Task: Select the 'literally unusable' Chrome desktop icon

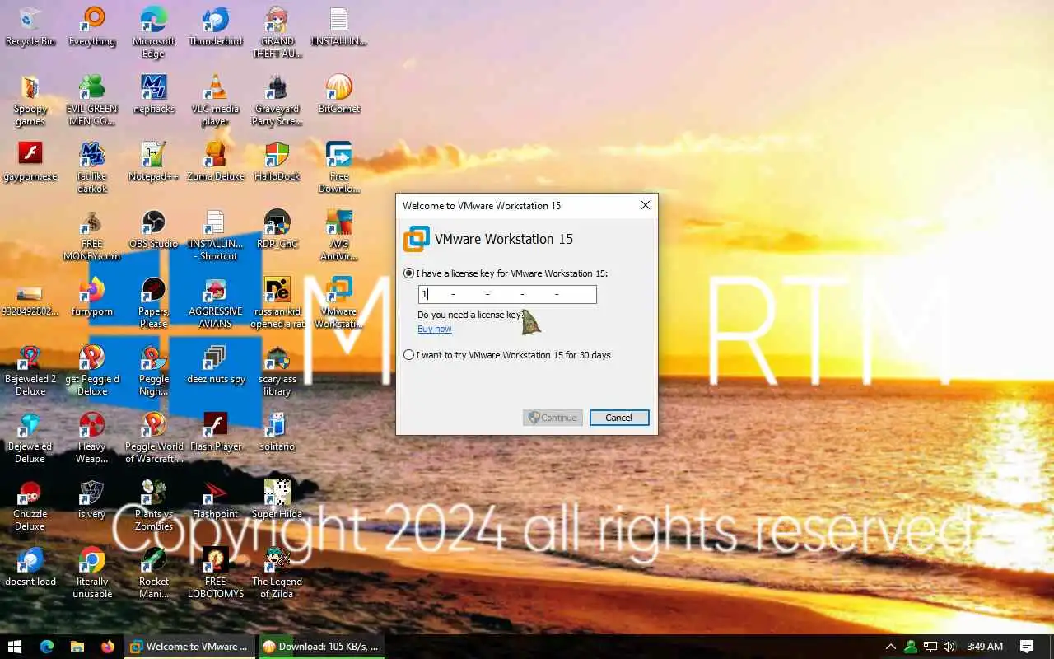Action: click(92, 573)
